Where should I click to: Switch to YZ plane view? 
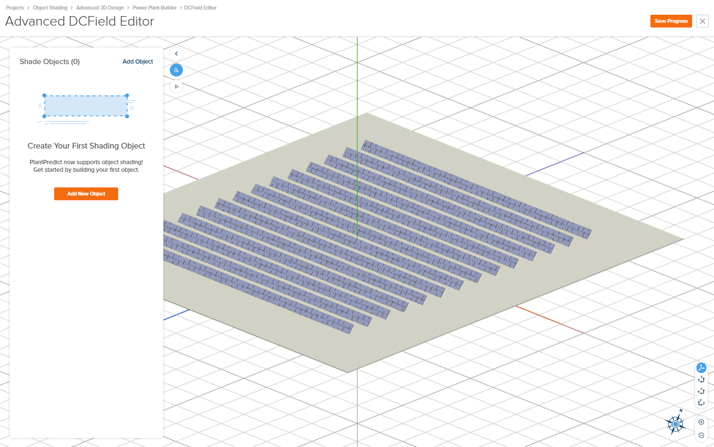click(x=701, y=402)
